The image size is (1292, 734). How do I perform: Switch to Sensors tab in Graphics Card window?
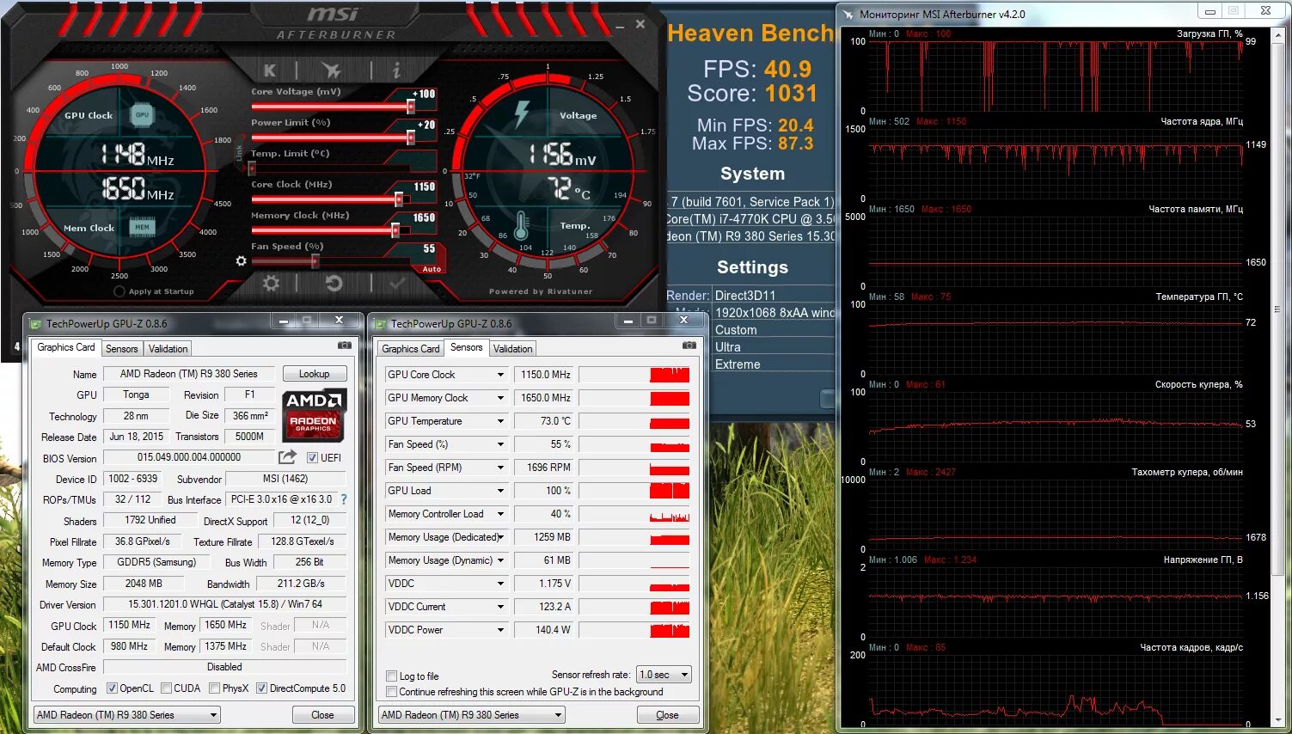[x=121, y=349]
